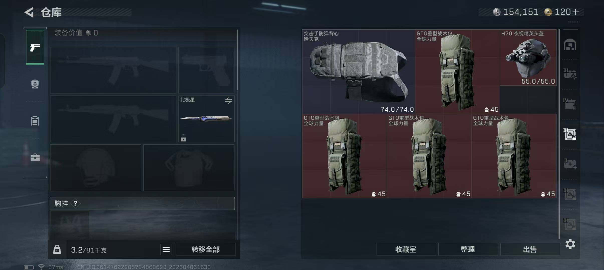Click 整理 to sort the stash
Viewport: 604px width, 270px height.
coord(468,249)
